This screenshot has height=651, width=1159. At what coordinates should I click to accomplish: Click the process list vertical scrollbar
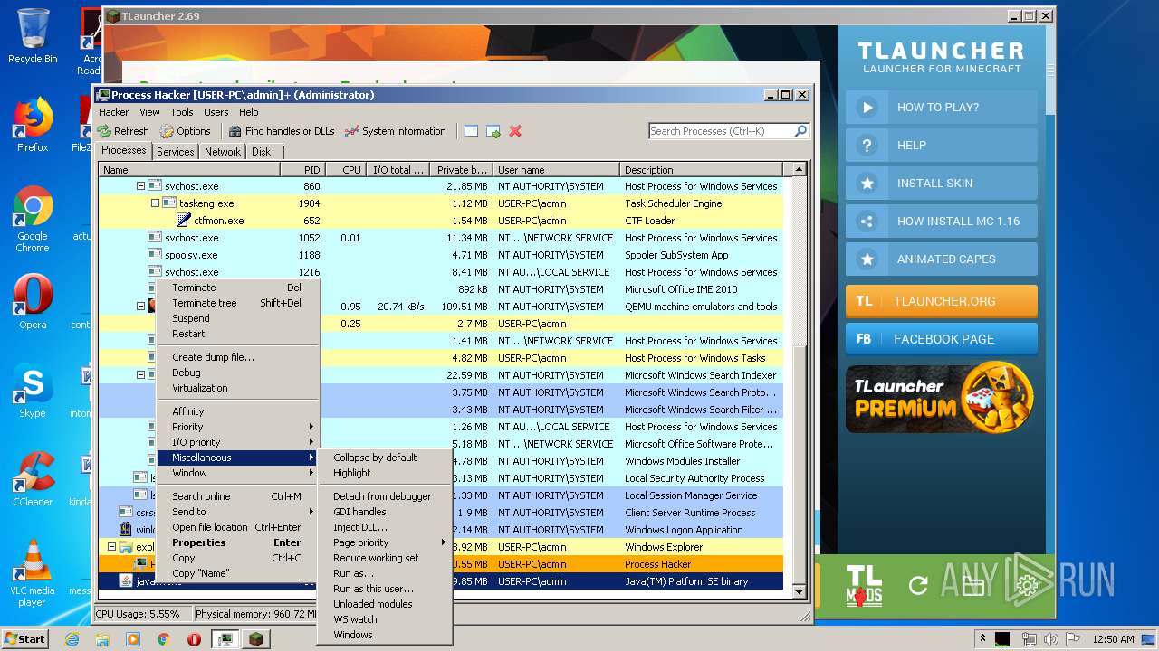pyautogui.click(x=800, y=380)
